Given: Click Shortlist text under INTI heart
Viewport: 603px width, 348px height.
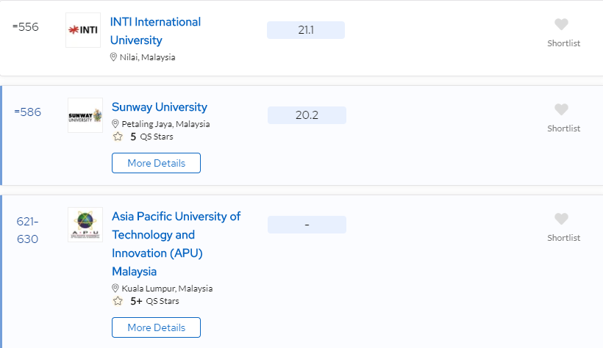Looking at the screenshot, I should [x=564, y=43].
